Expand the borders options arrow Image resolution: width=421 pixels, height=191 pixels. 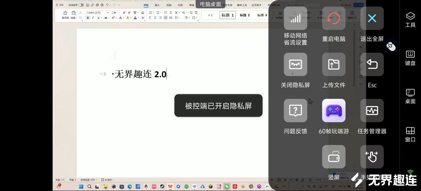[x=197, y=18]
